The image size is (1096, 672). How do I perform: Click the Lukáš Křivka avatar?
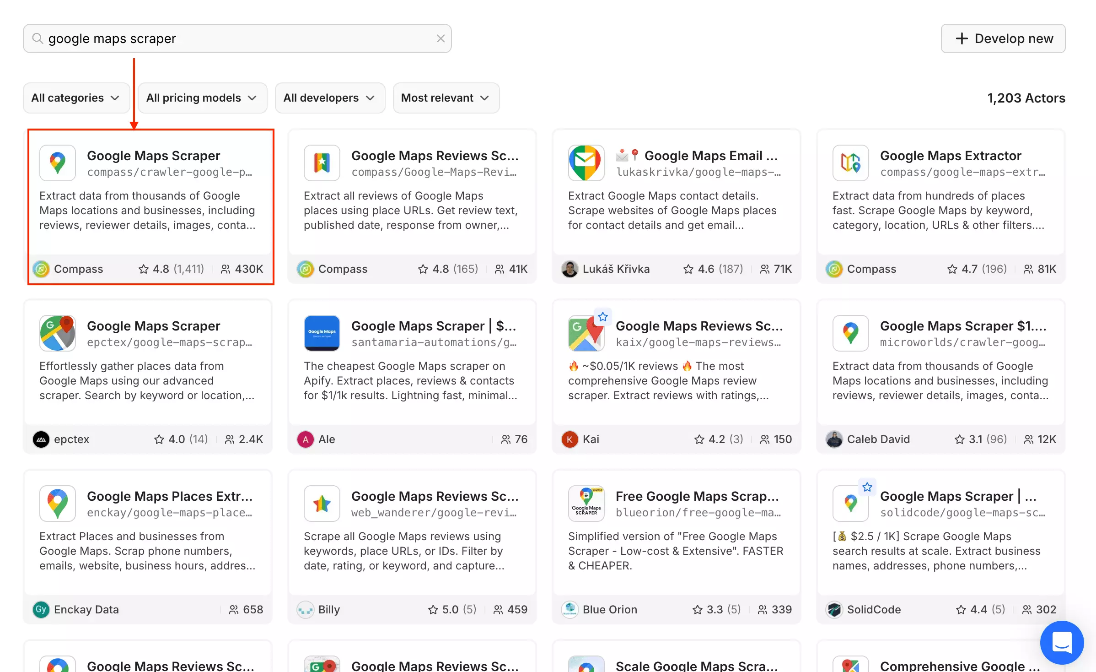click(x=570, y=269)
